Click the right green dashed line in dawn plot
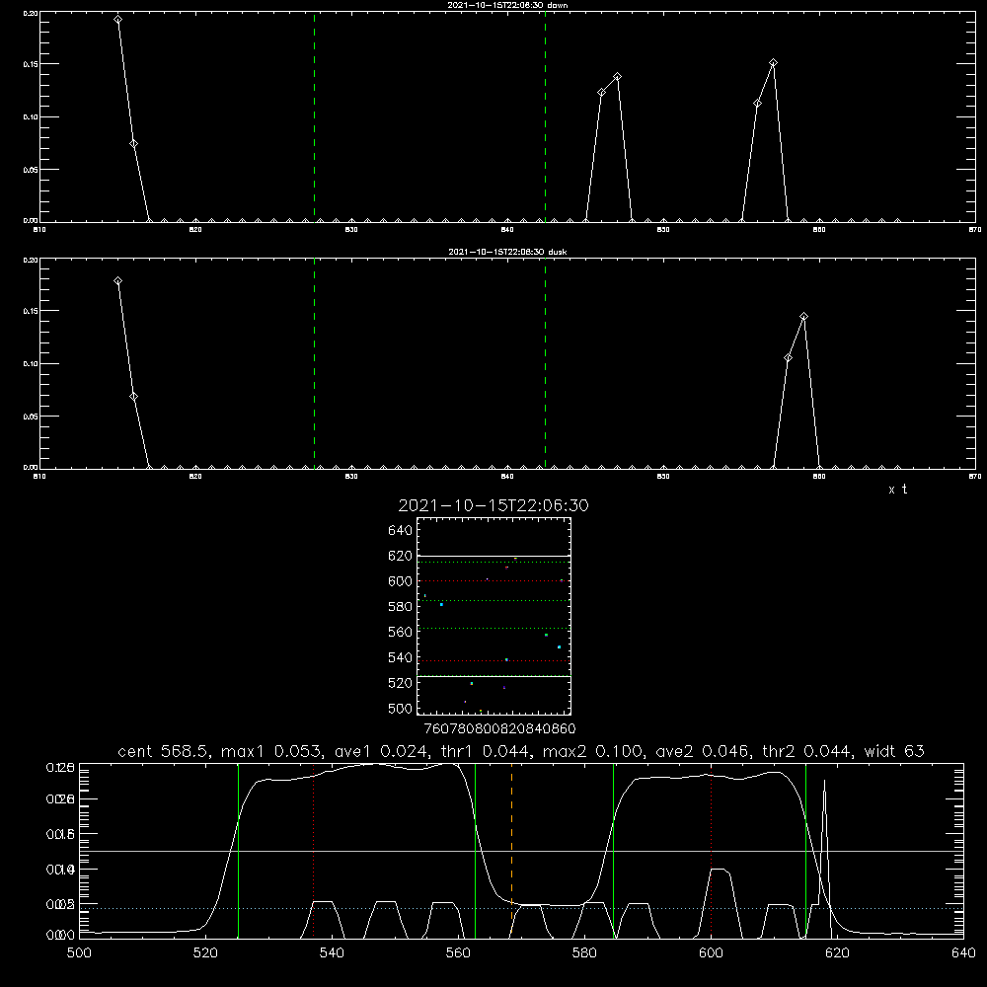This screenshot has height=987, width=987. (x=545, y=116)
